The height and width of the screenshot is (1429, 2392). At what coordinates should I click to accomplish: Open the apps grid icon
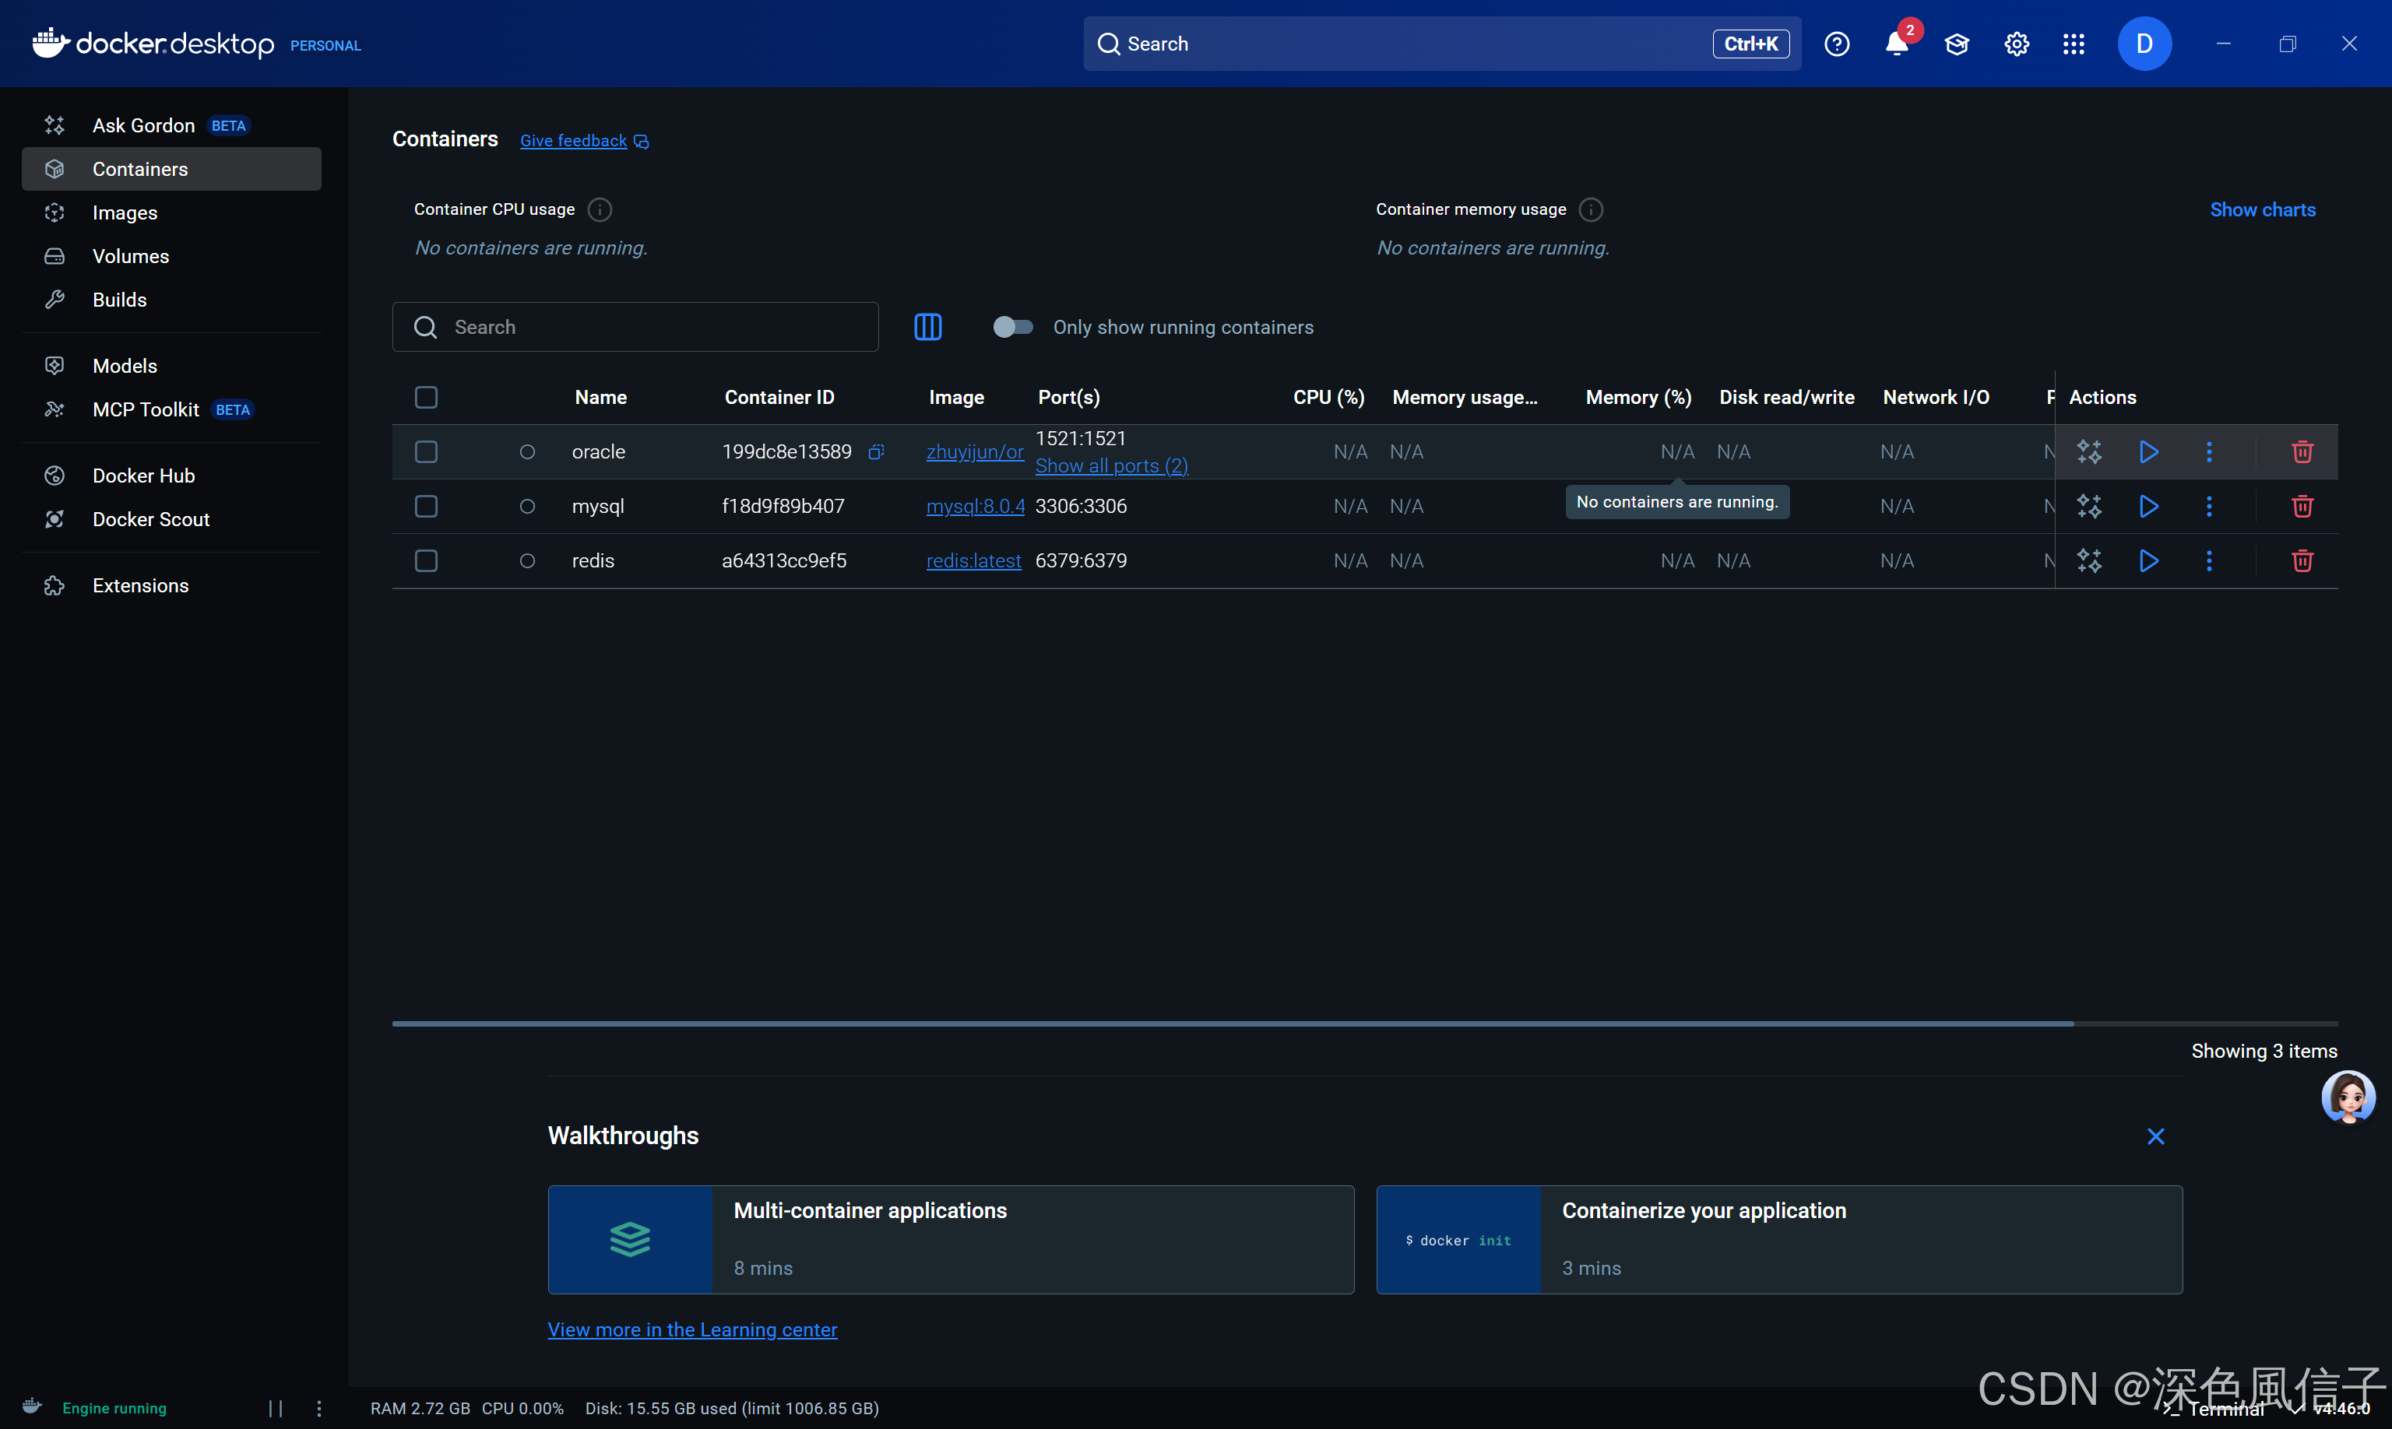click(2073, 44)
